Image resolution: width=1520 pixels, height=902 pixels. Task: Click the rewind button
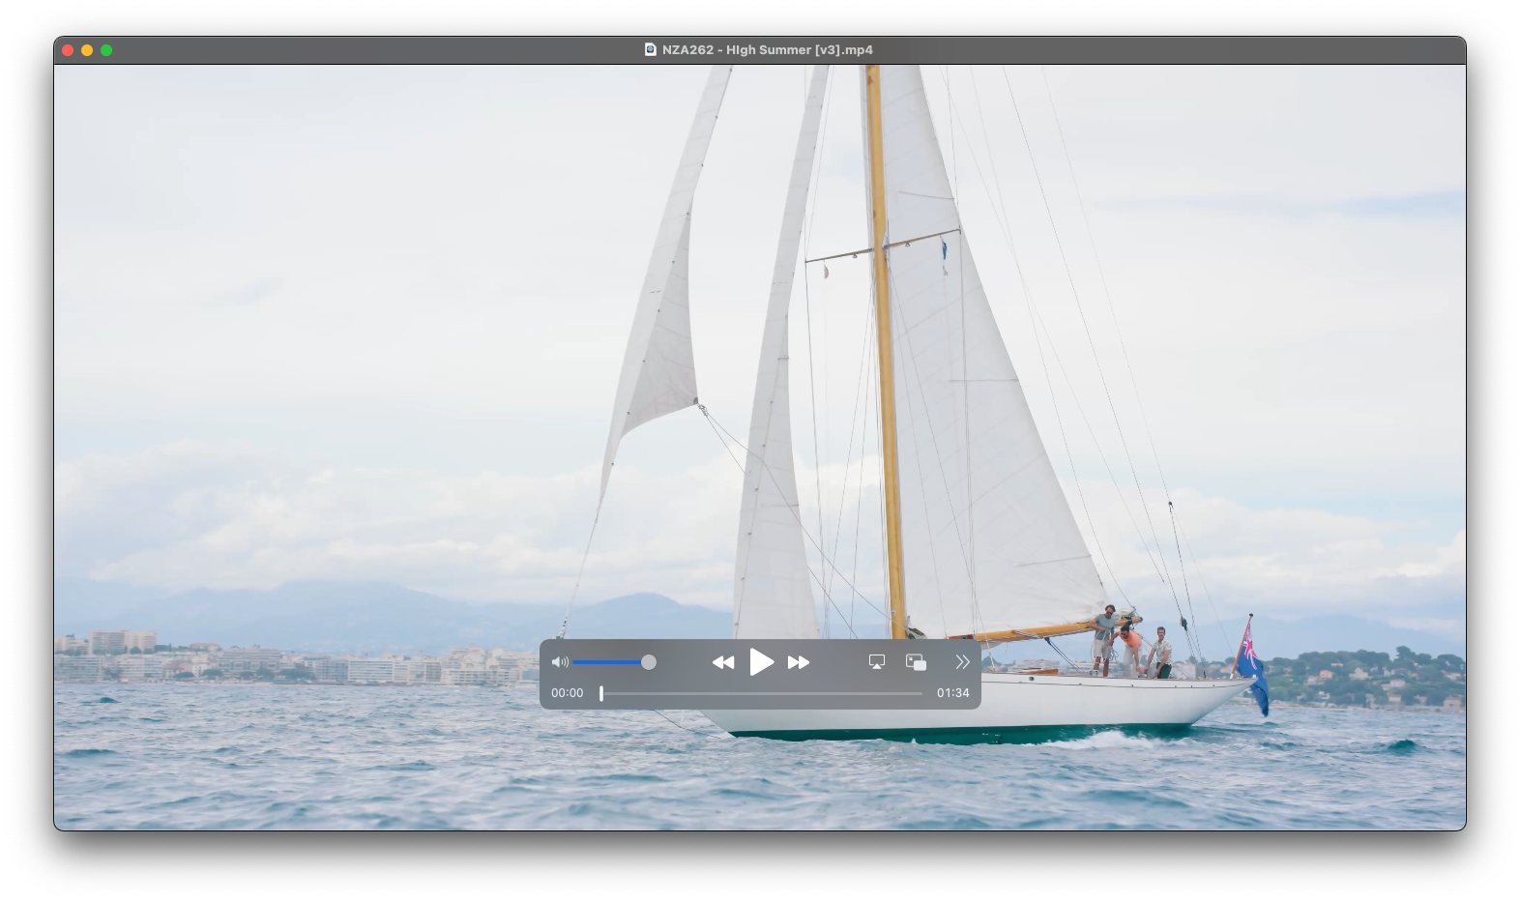pyautogui.click(x=722, y=662)
